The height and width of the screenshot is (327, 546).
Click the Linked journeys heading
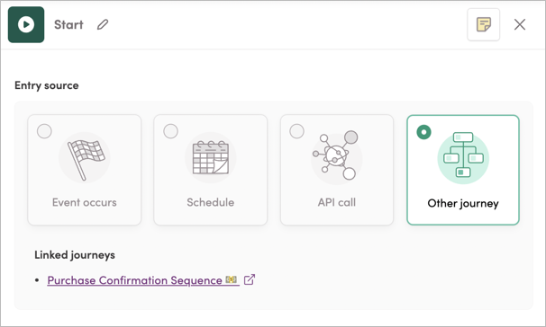pos(75,255)
